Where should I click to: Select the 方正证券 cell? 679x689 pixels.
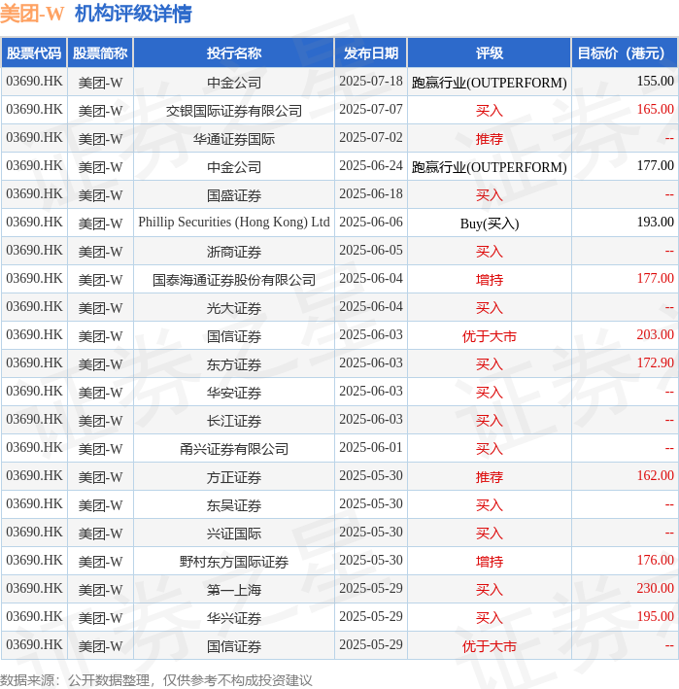pos(234,477)
